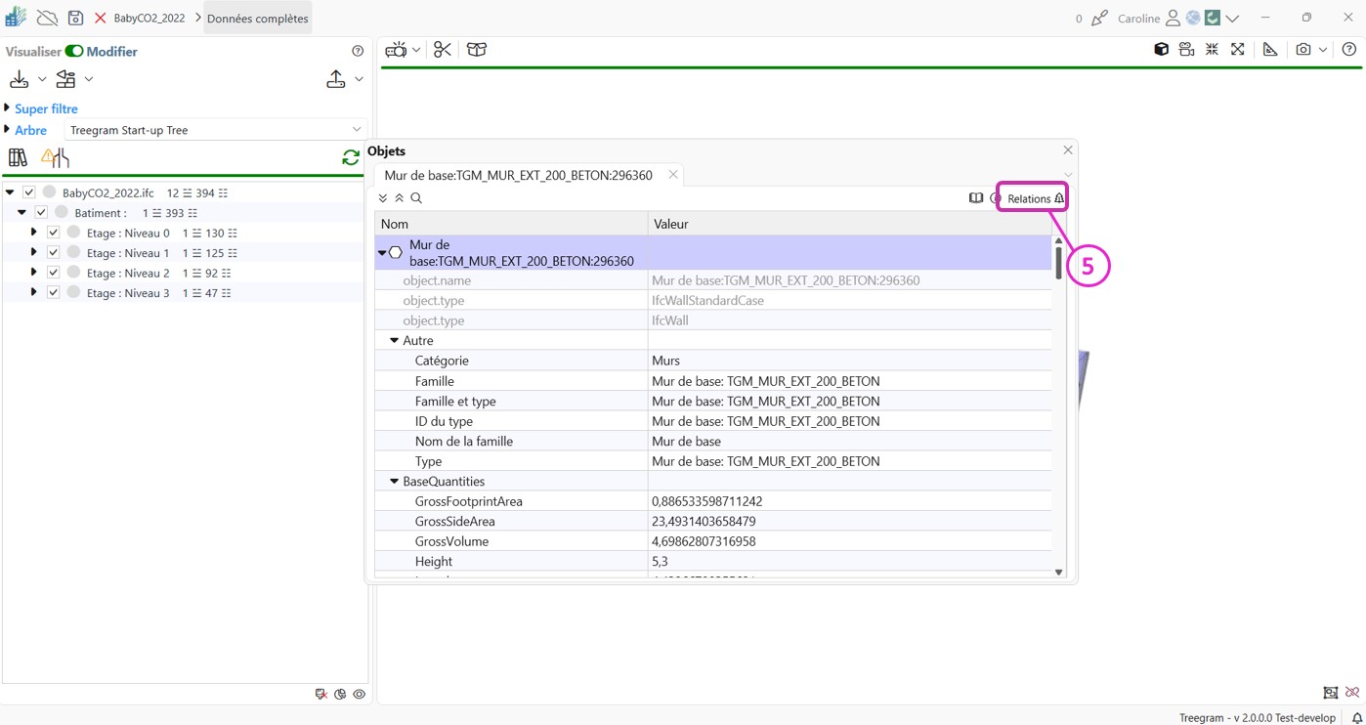
Task: Click the notification bell in status bar
Action: click(1356, 718)
